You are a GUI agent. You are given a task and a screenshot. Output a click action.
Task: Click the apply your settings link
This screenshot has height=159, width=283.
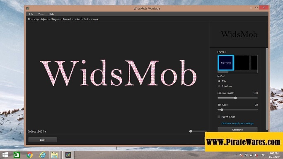tap(237, 123)
